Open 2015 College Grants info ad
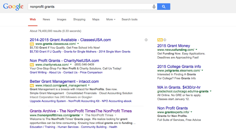The width and height of the screenshot is (236, 133). click(179, 66)
